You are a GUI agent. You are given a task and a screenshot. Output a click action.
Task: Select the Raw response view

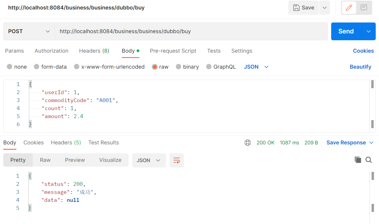coord(45,160)
